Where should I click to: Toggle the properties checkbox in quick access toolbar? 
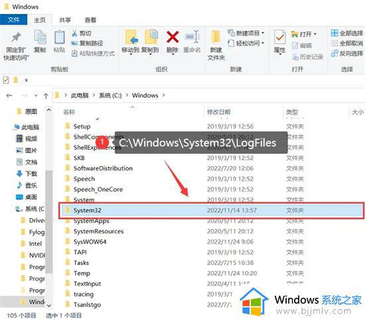point(6,80)
